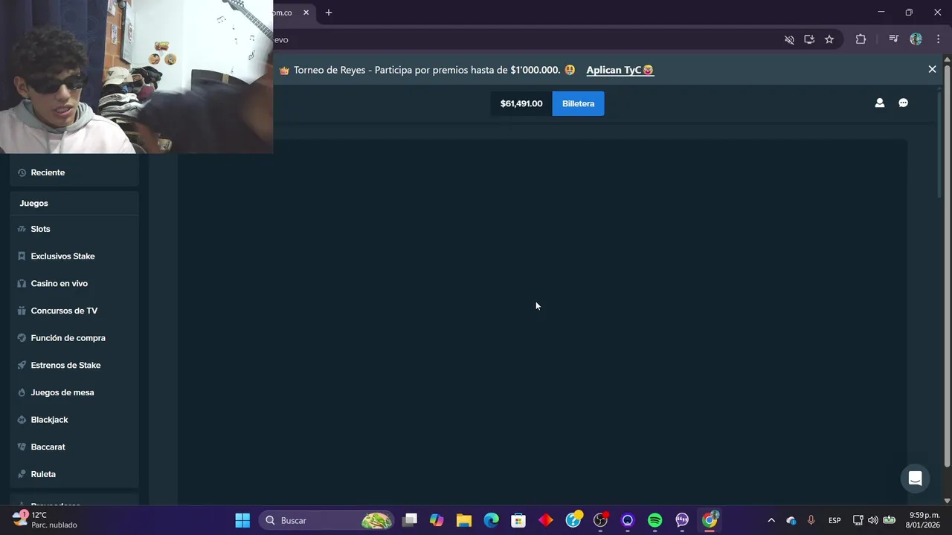
Task: Click the Concursos de TV icon
Action: point(22,311)
